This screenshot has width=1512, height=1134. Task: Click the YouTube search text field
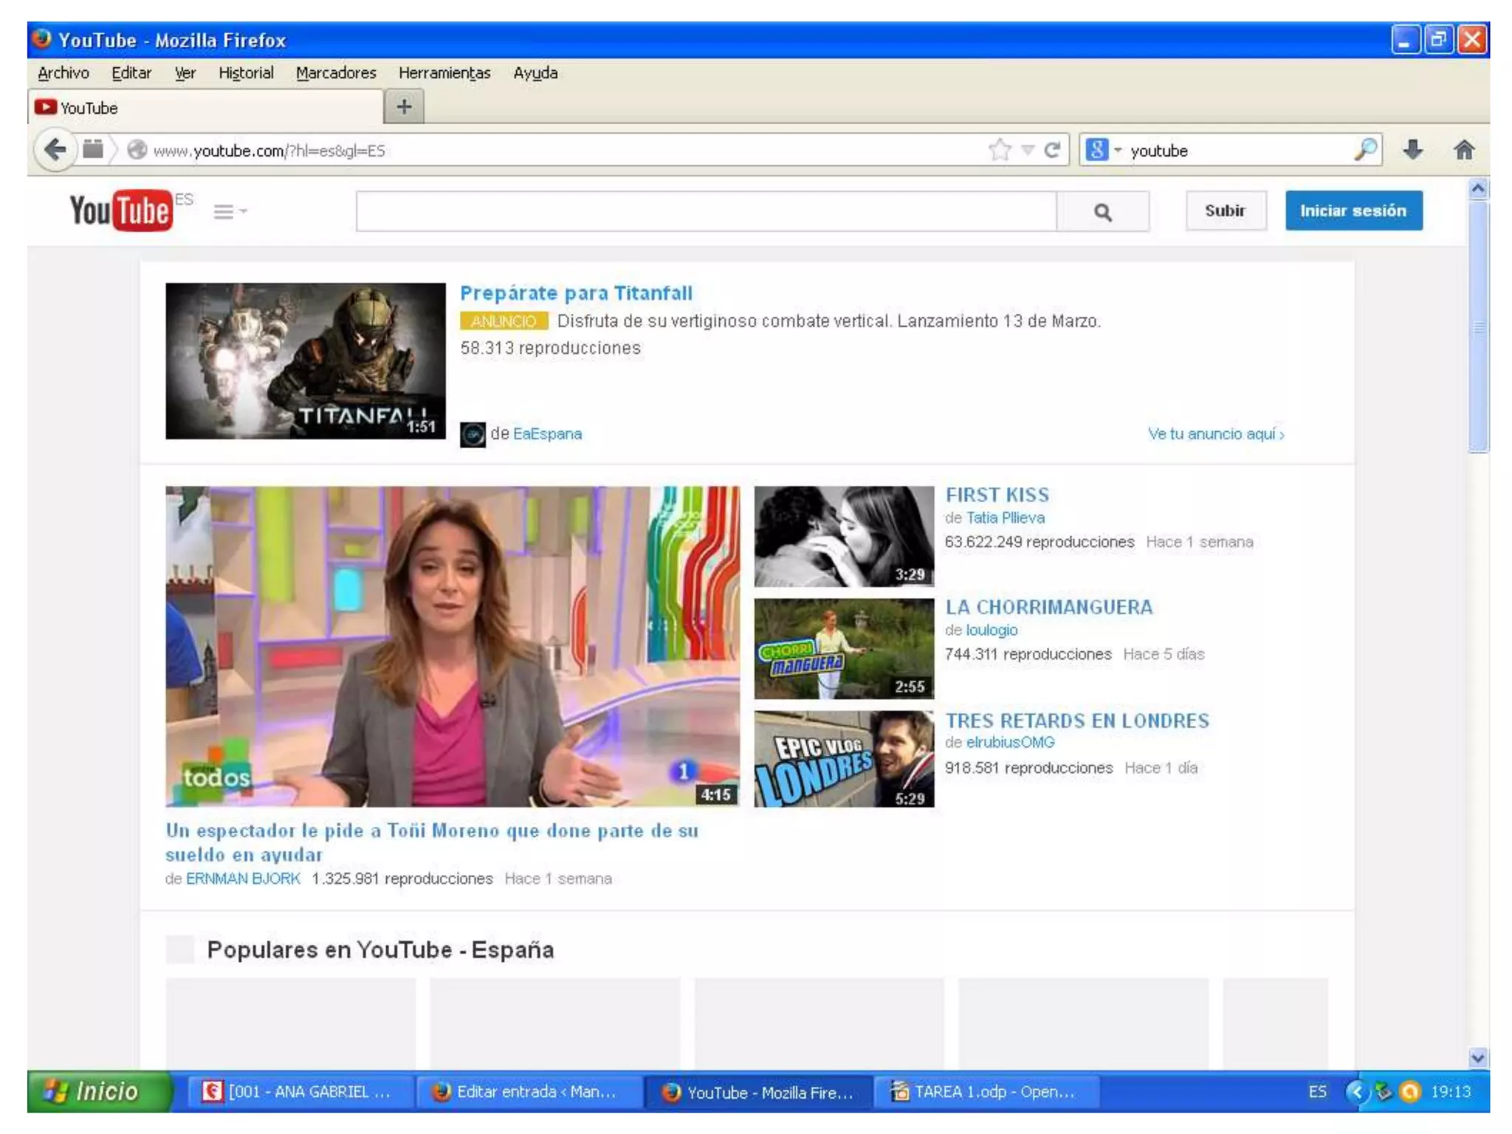point(706,213)
